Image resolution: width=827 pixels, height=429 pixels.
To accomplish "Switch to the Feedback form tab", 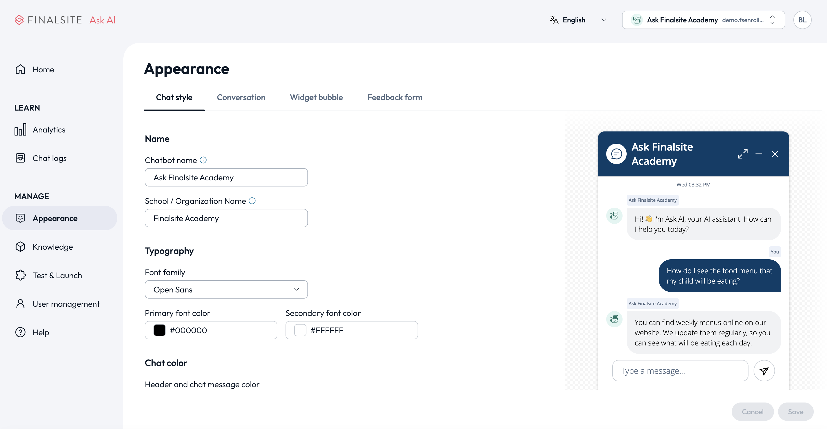I will 395,98.
